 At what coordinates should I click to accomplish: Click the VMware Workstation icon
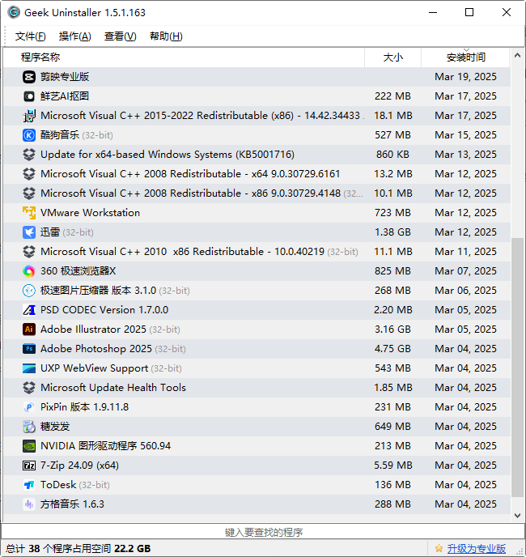point(29,213)
